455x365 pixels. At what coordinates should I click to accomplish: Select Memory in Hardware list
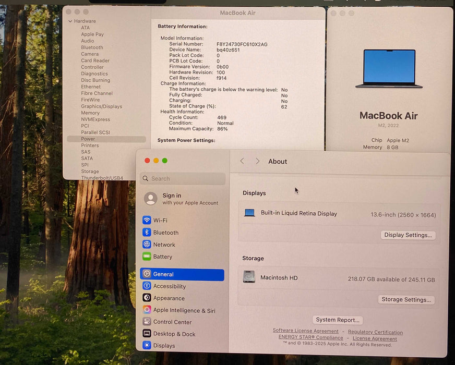coord(90,113)
